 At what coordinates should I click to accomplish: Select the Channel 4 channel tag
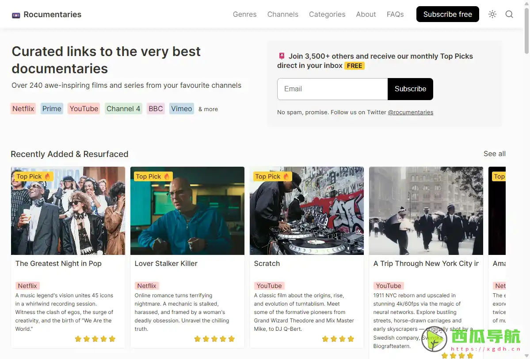tap(123, 108)
